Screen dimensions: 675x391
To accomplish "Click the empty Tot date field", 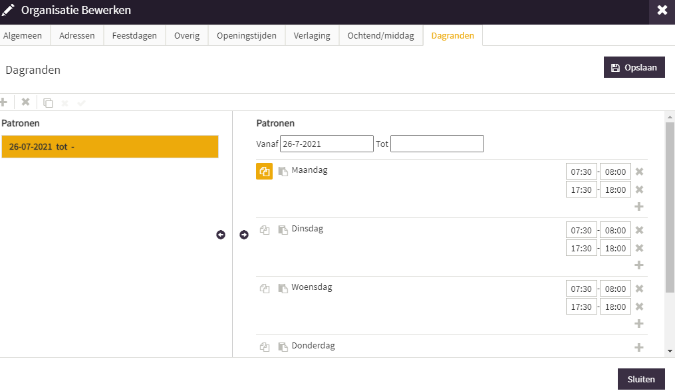I will (x=437, y=144).
